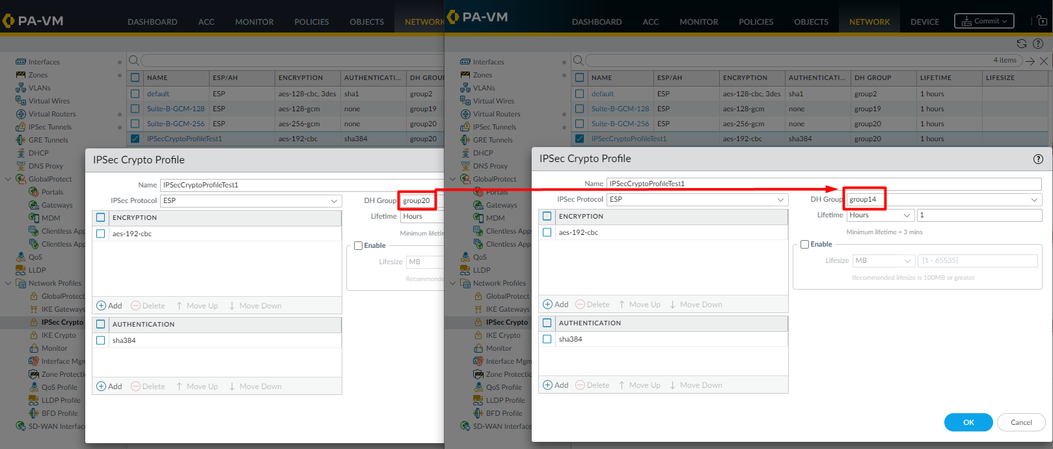
Task: Open Lifesize MB dropdown in right dialog
Action: tap(908, 261)
